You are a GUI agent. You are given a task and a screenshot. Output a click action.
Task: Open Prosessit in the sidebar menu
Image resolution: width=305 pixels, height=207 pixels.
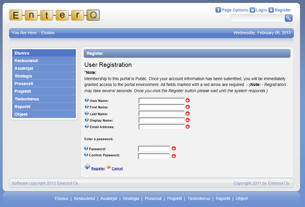(x=44, y=83)
